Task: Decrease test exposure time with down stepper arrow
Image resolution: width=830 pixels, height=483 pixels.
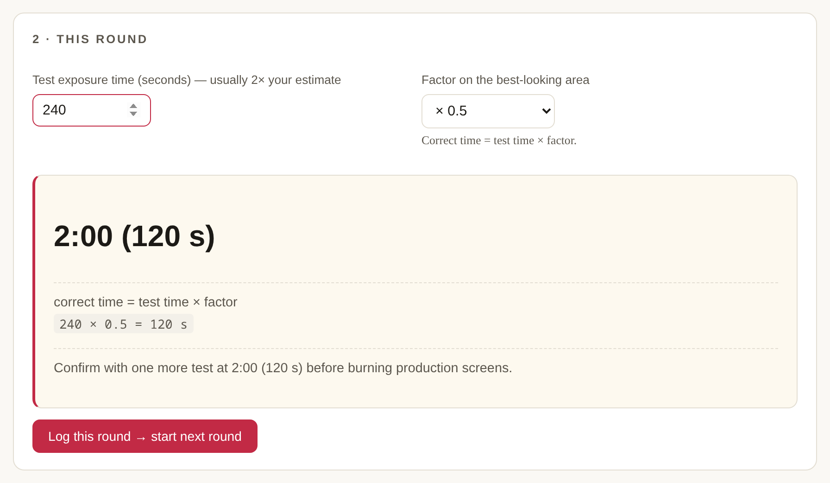Action: 133,114
